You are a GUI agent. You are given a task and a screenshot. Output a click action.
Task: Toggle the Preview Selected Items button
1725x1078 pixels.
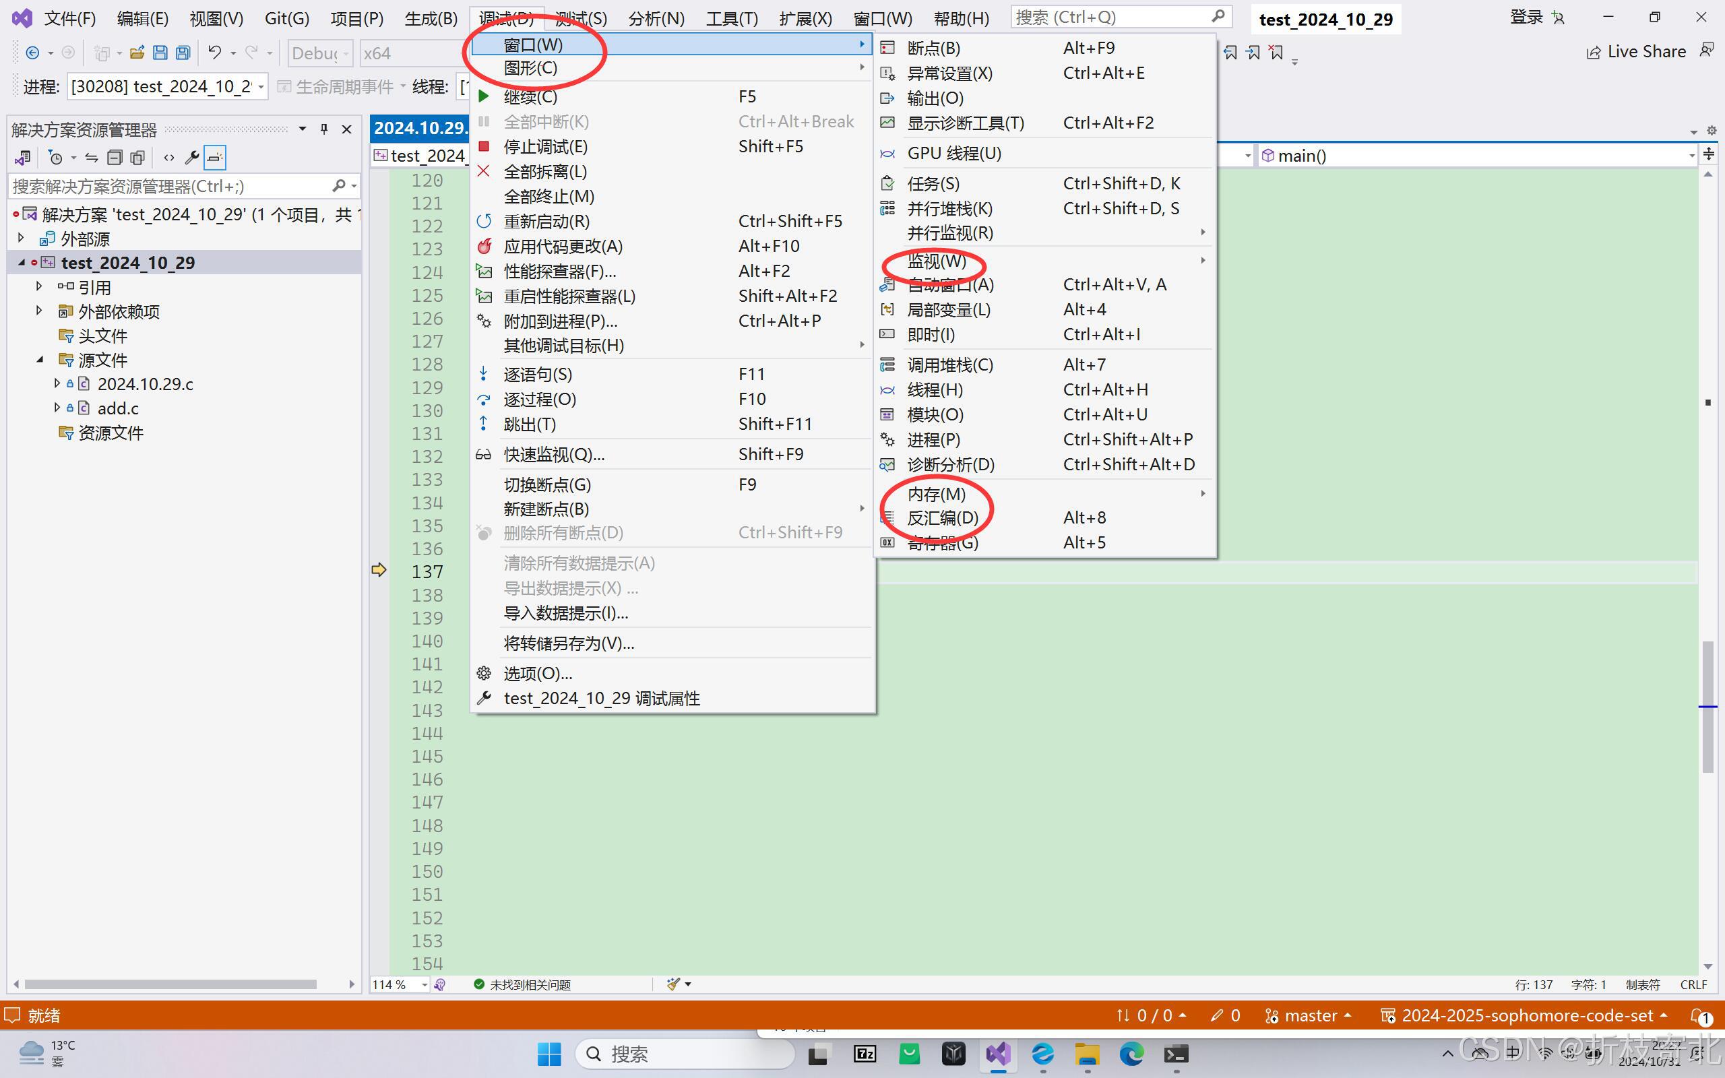[214, 158]
